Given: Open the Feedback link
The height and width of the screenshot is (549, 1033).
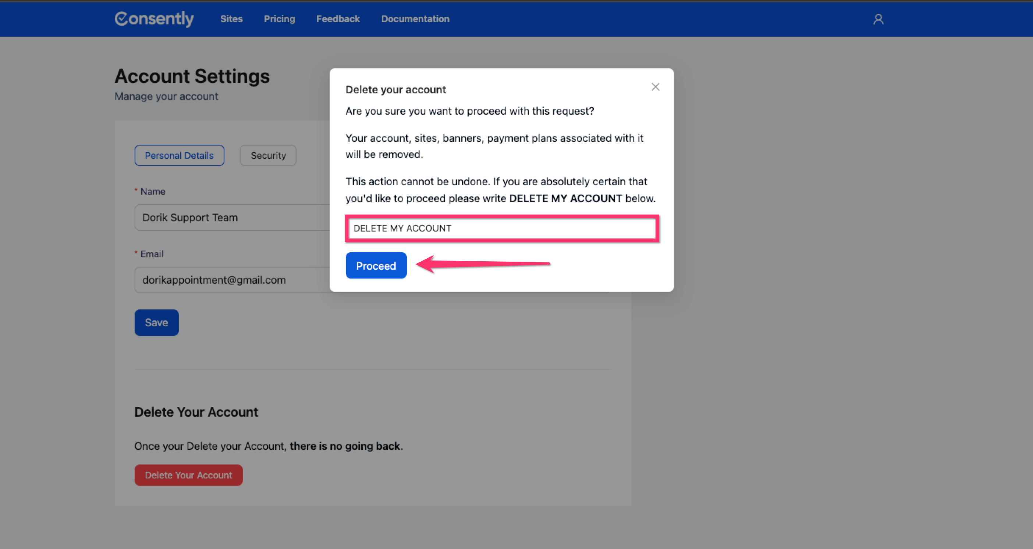Looking at the screenshot, I should point(338,19).
